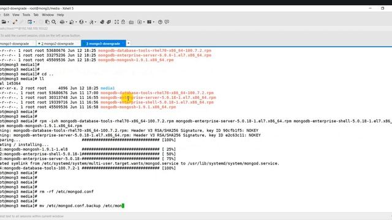Click the bottom send-text compose bar
The image size is (392, 220).
click(196, 216)
